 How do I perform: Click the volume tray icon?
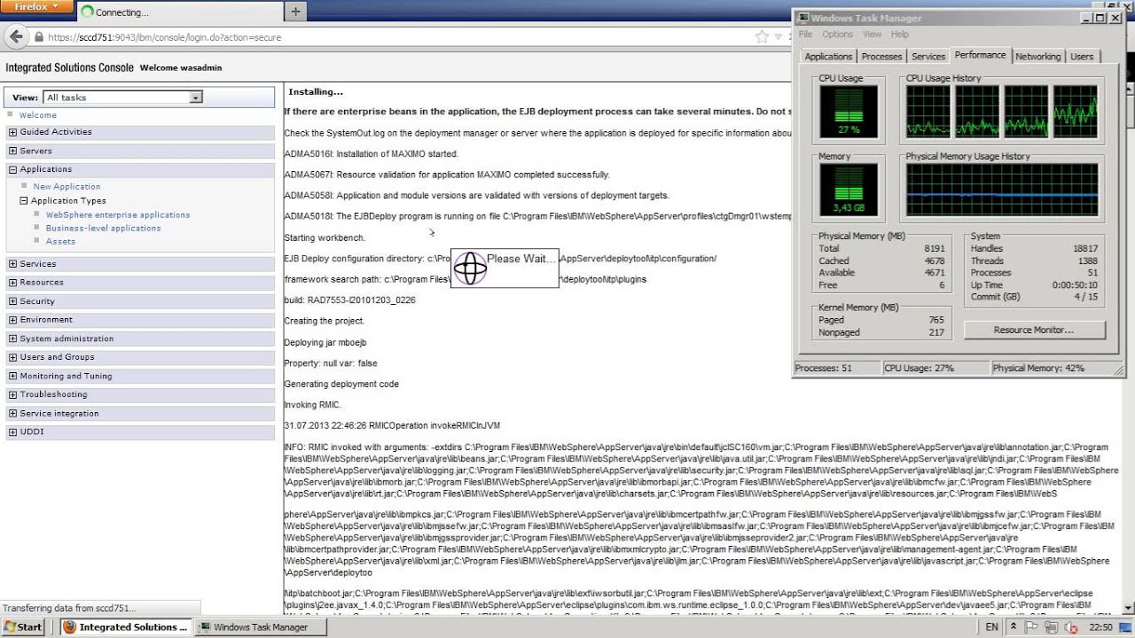[x=1069, y=627]
